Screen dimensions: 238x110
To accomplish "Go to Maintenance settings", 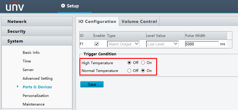I will pos(34,104).
